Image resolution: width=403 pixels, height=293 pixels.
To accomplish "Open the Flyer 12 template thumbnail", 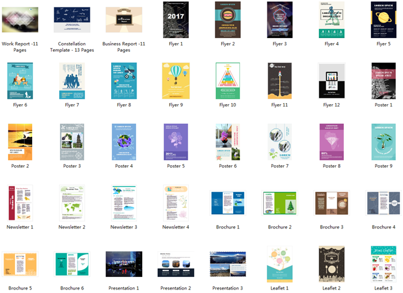I will pyautogui.click(x=332, y=81).
